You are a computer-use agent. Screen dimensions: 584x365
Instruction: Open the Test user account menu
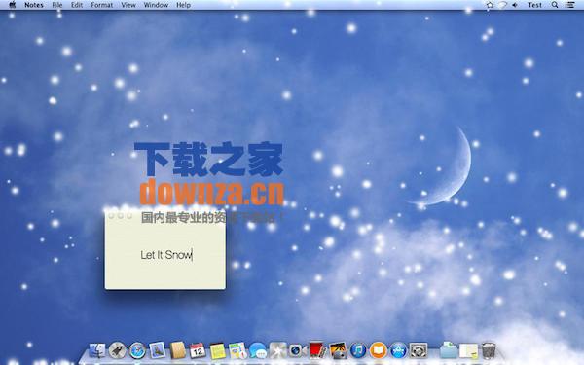point(534,5)
